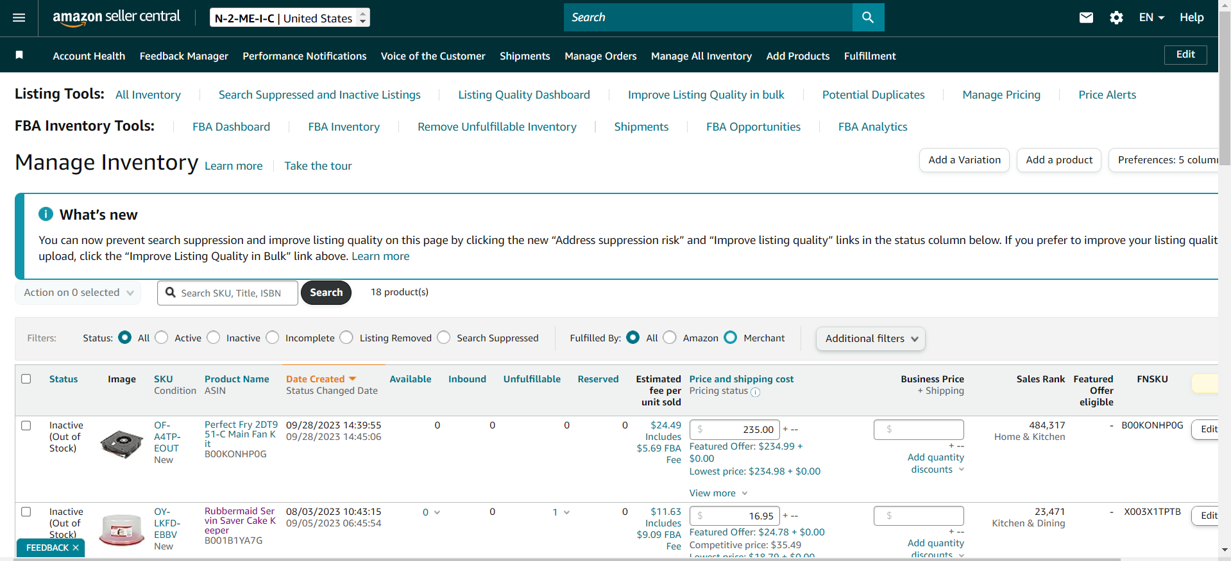The height and width of the screenshot is (561, 1231).
Task: Open Voice of the Customer menu item
Action: coord(433,56)
